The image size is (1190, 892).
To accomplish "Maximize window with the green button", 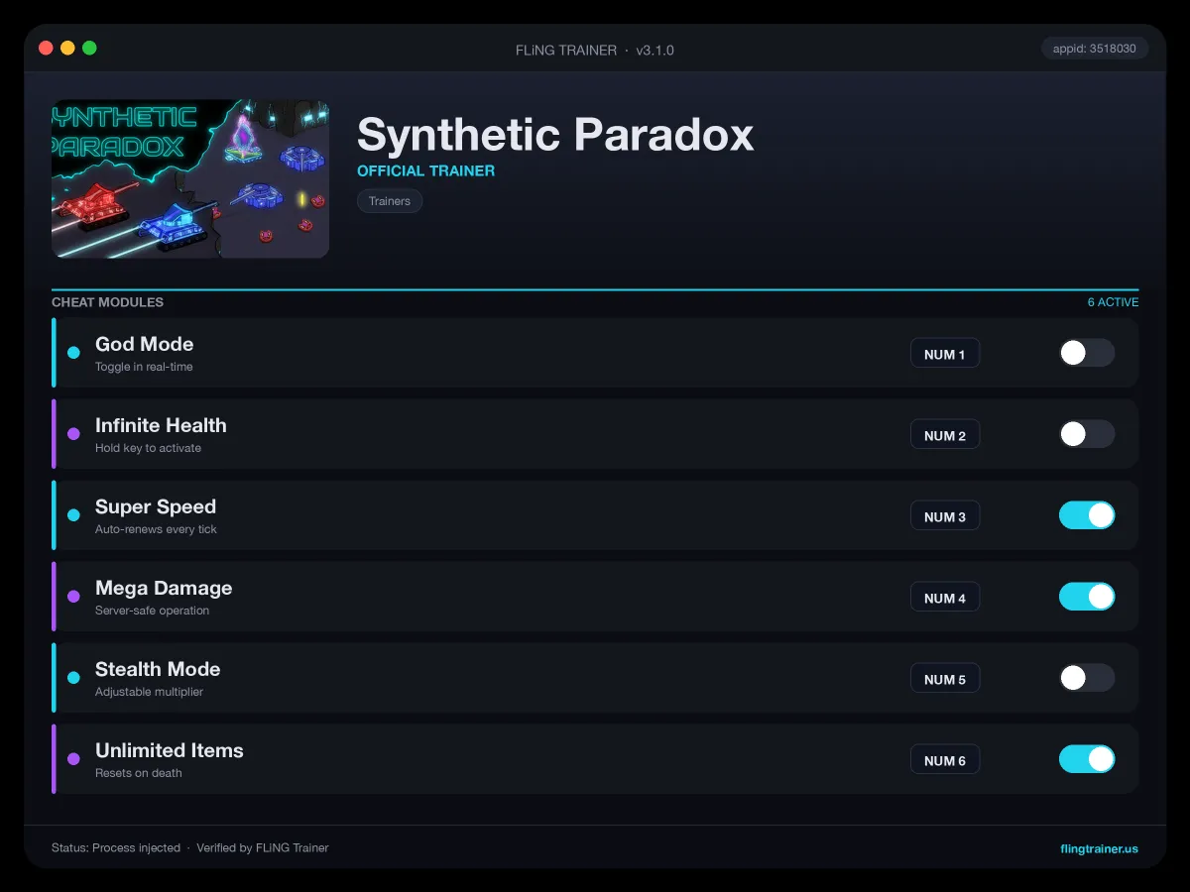I will [89, 48].
